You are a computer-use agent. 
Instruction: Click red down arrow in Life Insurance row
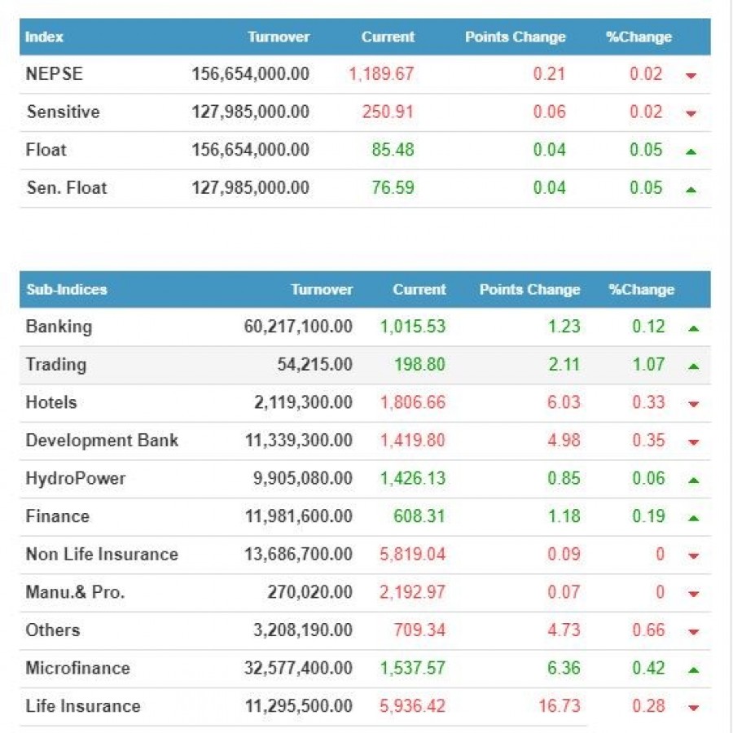pyautogui.click(x=693, y=708)
